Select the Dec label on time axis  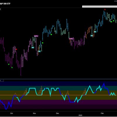[58, 113]
